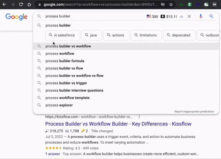Start voice search with the microphone
Viewport: 221px width, 159px height.
pyautogui.click(x=201, y=16)
